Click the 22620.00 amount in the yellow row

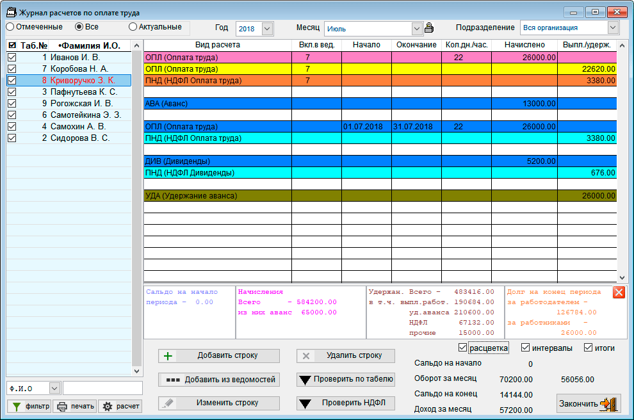[598, 69]
